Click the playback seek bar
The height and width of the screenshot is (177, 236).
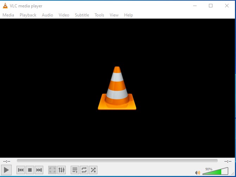[x=117, y=161]
